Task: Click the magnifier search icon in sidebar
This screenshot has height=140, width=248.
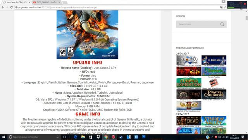Action: (222, 24)
